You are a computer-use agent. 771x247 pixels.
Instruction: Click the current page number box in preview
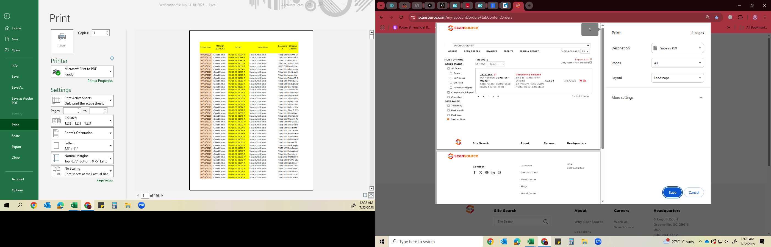pos(145,196)
